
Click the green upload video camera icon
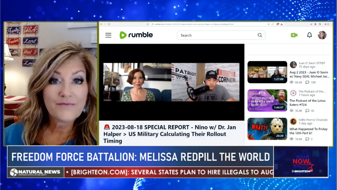click(x=294, y=35)
